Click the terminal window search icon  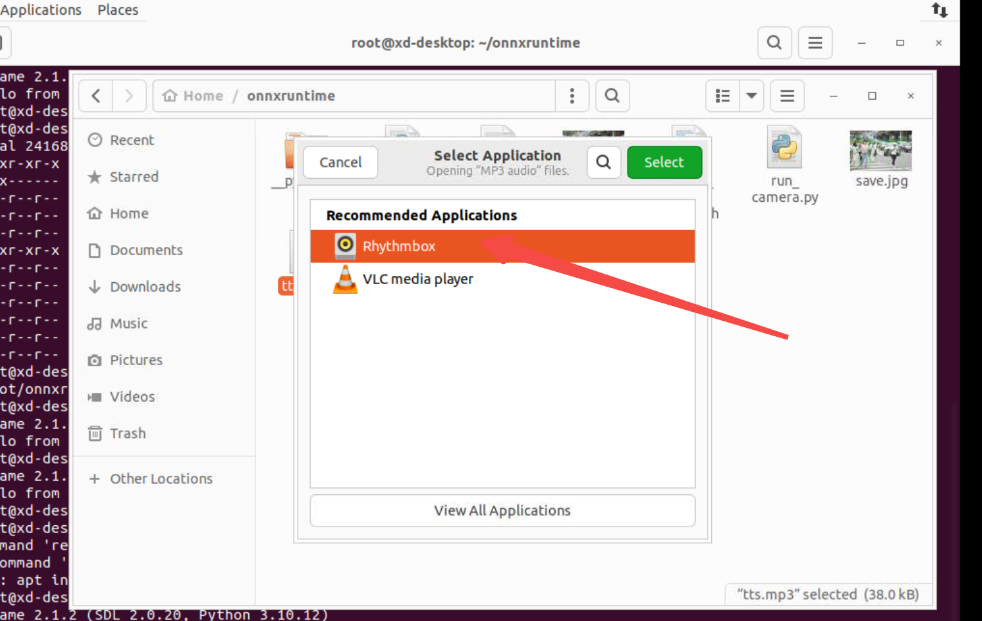[x=774, y=42]
